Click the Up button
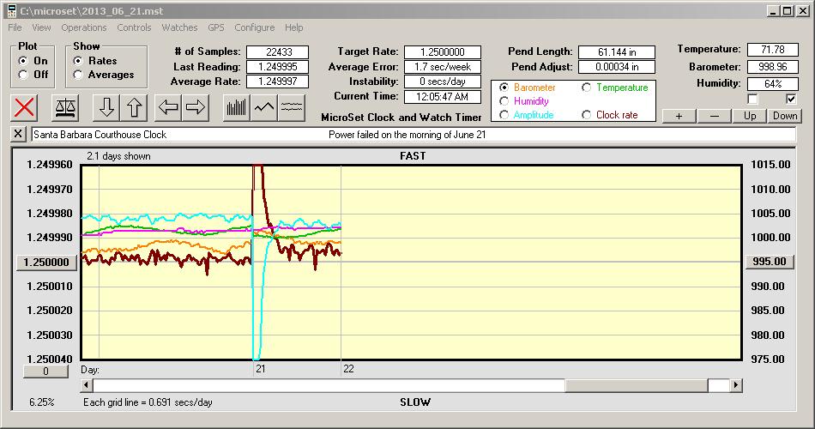The width and height of the screenshot is (815, 429). tap(750, 116)
